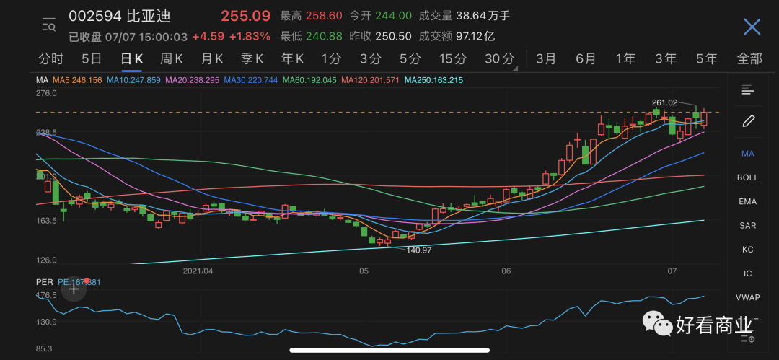
Task: Switch to 3分 minute chart
Action: click(371, 59)
